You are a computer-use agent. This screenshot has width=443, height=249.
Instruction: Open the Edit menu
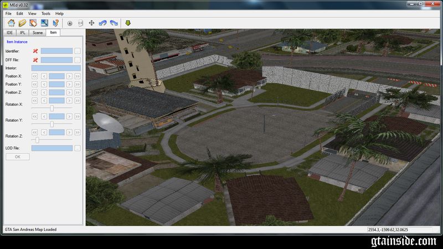click(19, 13)
